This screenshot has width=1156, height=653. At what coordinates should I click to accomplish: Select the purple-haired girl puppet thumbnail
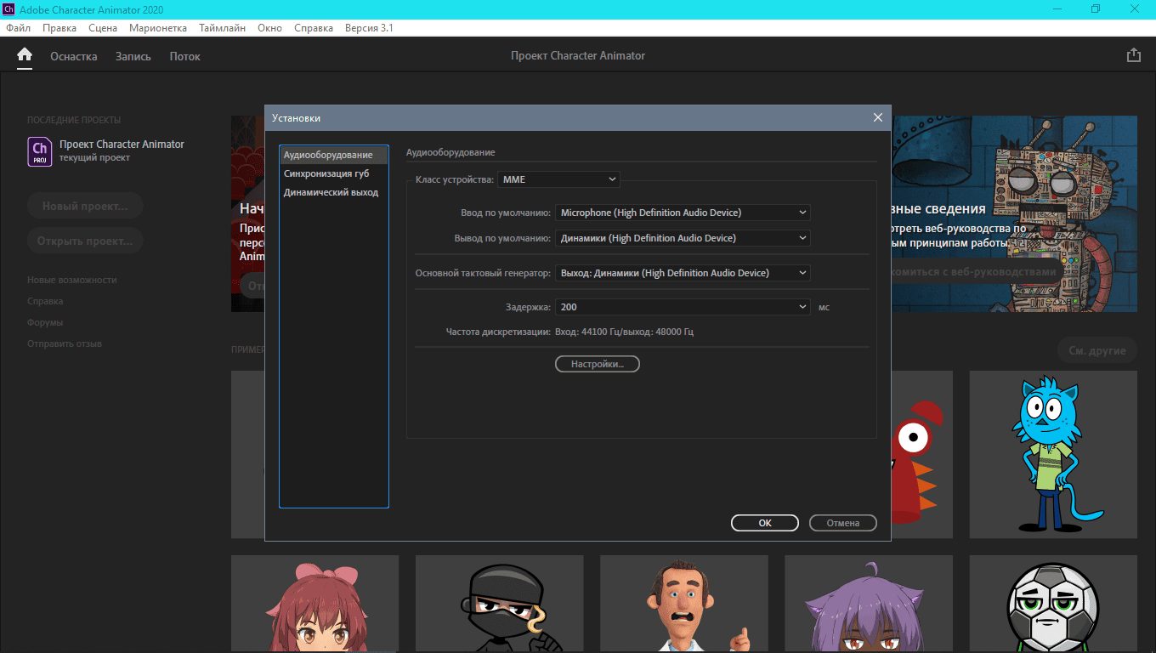click(x=869, y=604)
